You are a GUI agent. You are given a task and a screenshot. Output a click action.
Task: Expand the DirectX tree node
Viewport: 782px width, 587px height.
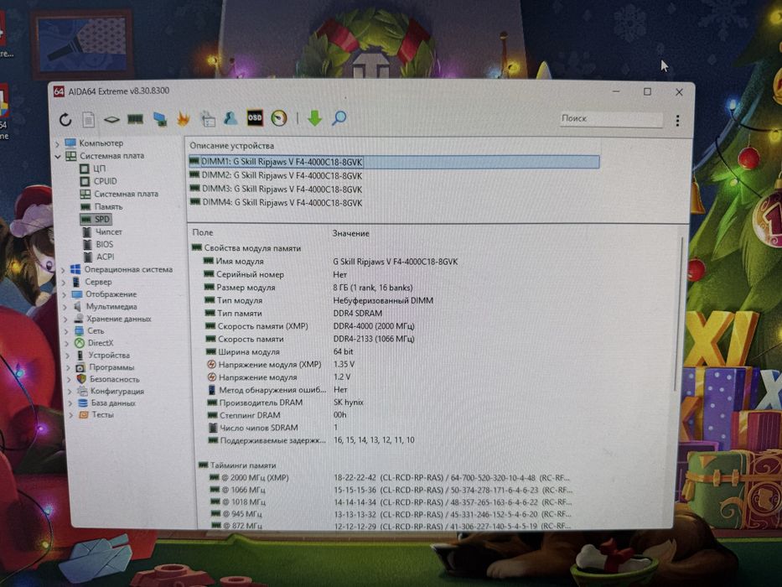pos(67,344)
